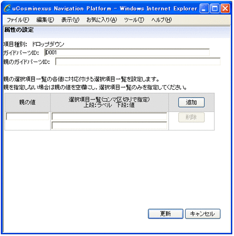This screenshot has height=236, width=234.
Task: Click the 選択項目一覧 column header
Action: click(x=109, y=103)
